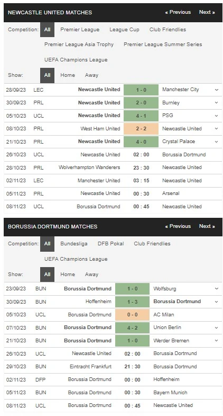Show only Away matches for Dortmund
The image size is (223, 416).
[x=91, y=275]
